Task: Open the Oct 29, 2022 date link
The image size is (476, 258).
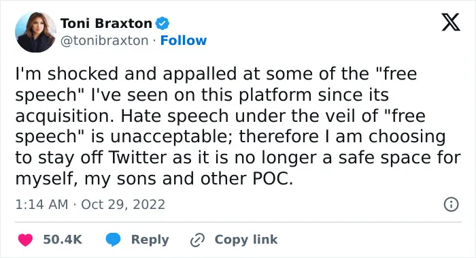Action: (123, 204)
